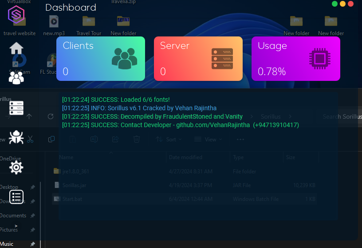
Task: Click log line 'Loaded 6/6 fonts!'
Action: pos(116,100)
